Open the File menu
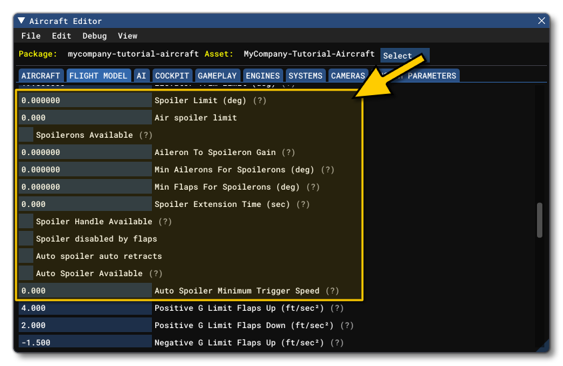 pos(31,36)
